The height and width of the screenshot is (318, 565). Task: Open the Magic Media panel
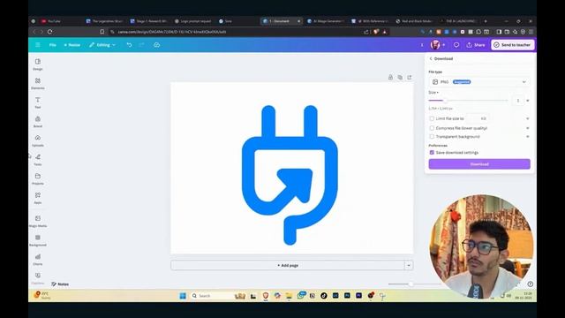point(37,221)
